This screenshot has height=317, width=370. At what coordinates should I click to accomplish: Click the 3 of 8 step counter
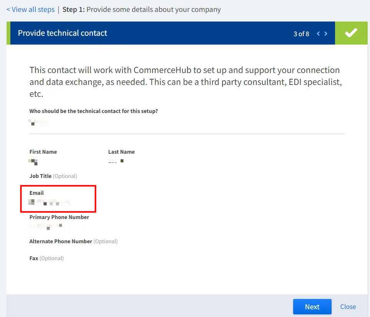[301, 34]
